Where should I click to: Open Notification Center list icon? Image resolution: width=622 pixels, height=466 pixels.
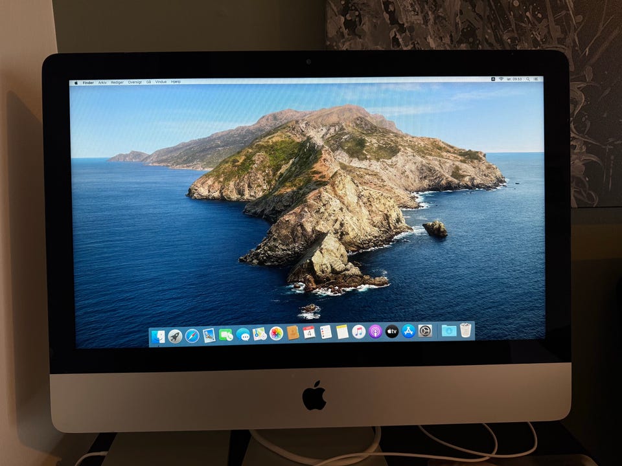537,79
